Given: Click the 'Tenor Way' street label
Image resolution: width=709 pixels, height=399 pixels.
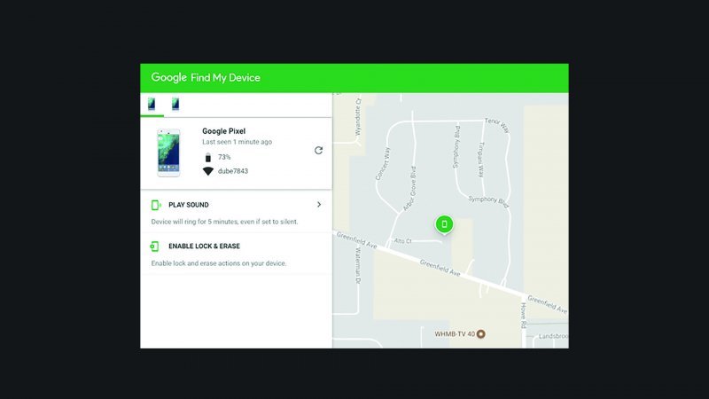Looking at the screenshot, I should point(497,125).
